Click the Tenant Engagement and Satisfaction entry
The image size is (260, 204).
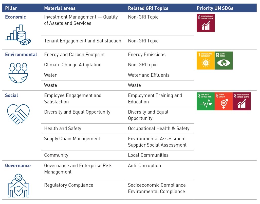pos(83,41)
